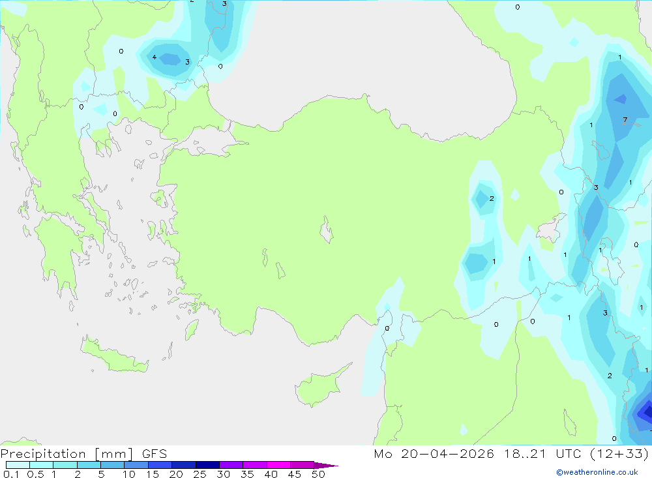Screen dimensions: 652x478
Task: Pick the 40–45 mm magenta legend box
Action: point(278,465)
